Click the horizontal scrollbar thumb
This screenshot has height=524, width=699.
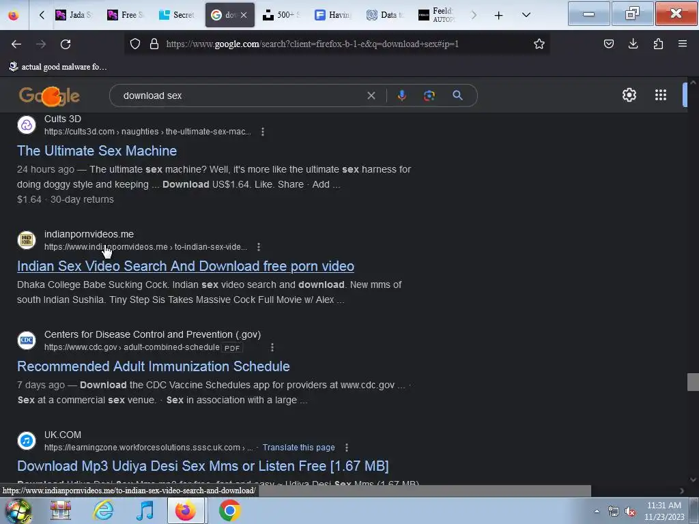425,491
